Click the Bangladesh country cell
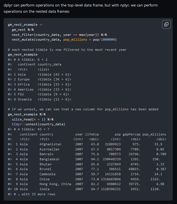Viewport: 177px width, 204px height. pyautogui.click(x=49, y=159)
